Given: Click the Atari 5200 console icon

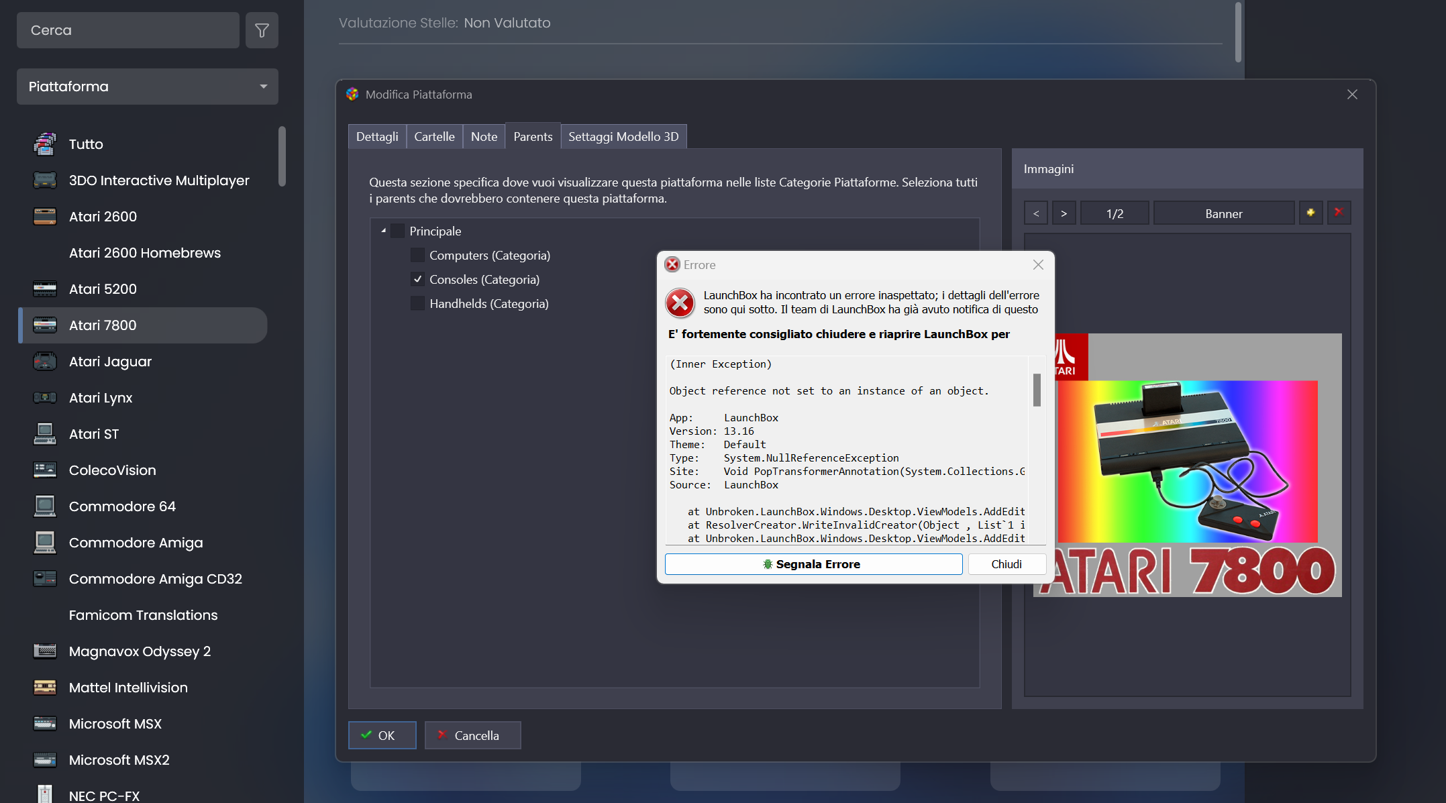Looking at the screenshot, I should [x=45, y=289].
